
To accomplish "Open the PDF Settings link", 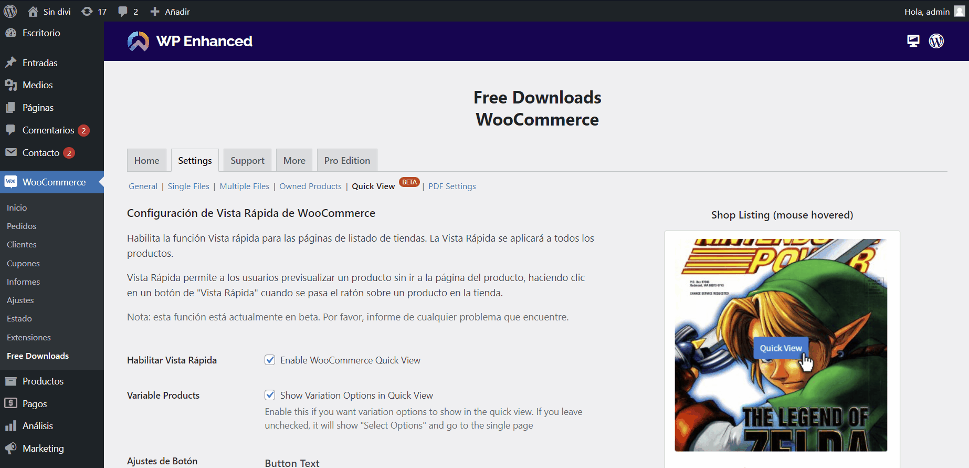I will 452,186.
